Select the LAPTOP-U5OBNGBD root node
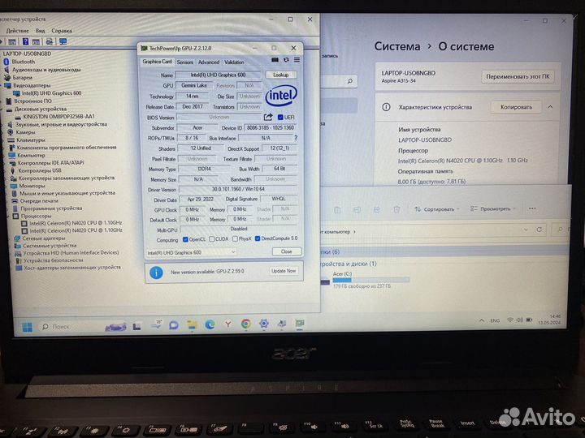This screenshot has width=585, height=438. click(x=27, y=54)
